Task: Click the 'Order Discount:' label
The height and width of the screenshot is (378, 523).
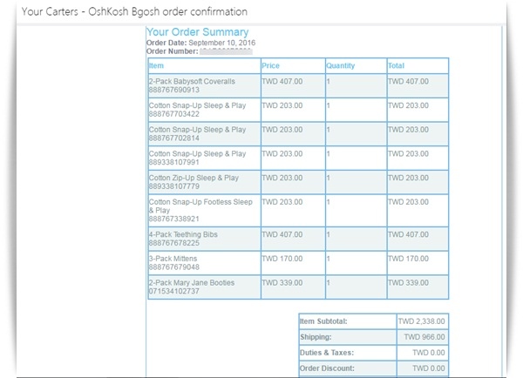Action: pyautogui.click(x=327, y=368)
